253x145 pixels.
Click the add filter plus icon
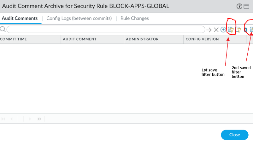tap(223, 30)
